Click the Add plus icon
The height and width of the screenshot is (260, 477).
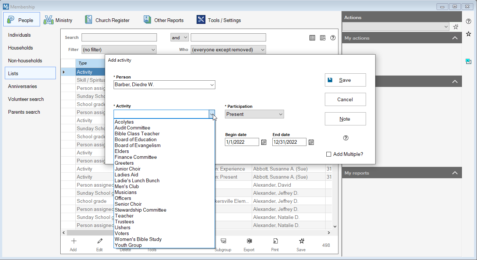pos(73,241)
